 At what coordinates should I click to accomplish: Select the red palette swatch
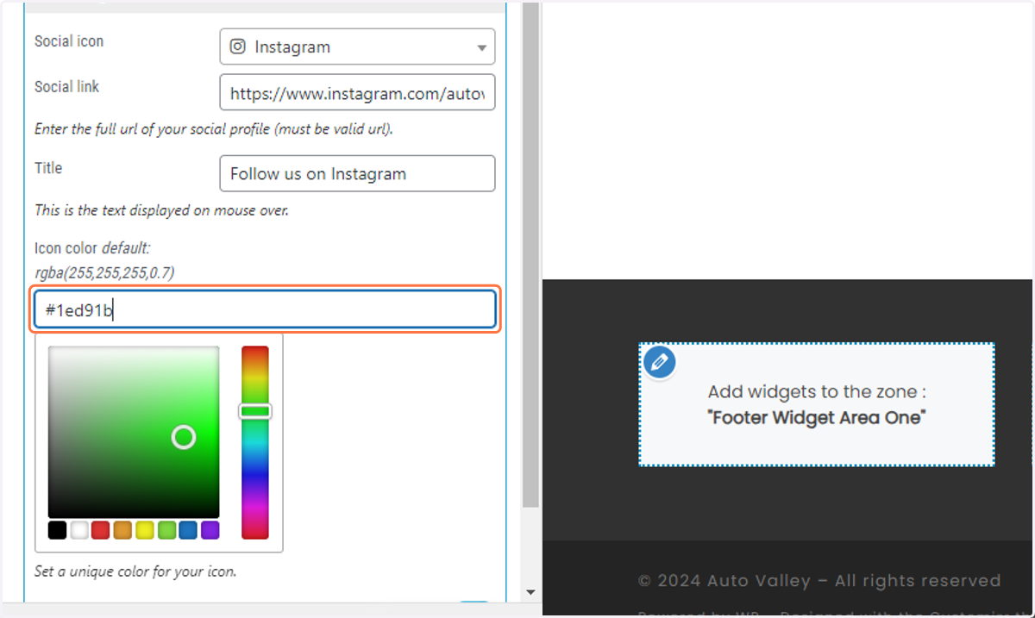coord(101,530)
